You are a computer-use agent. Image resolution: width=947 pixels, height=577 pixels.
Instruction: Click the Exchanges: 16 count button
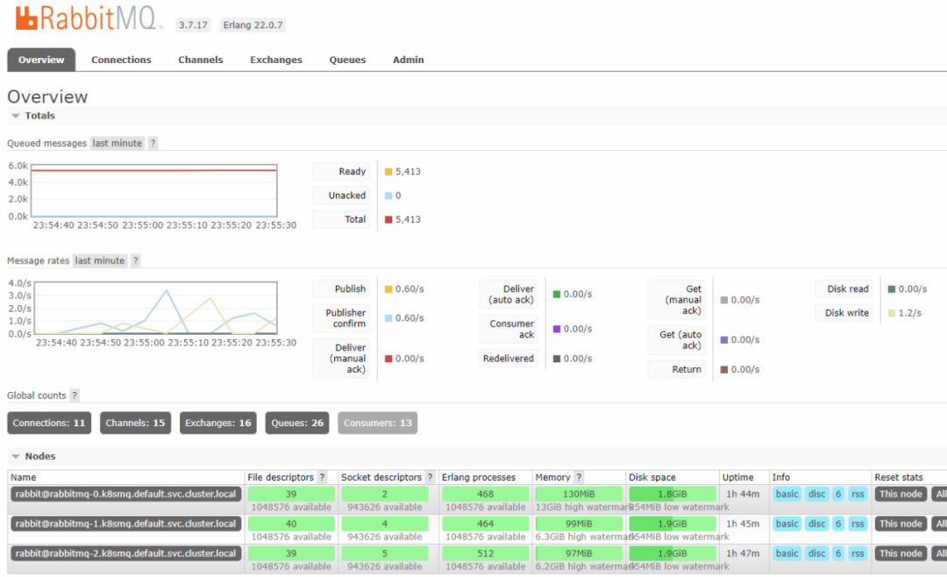tap(218, 423)
